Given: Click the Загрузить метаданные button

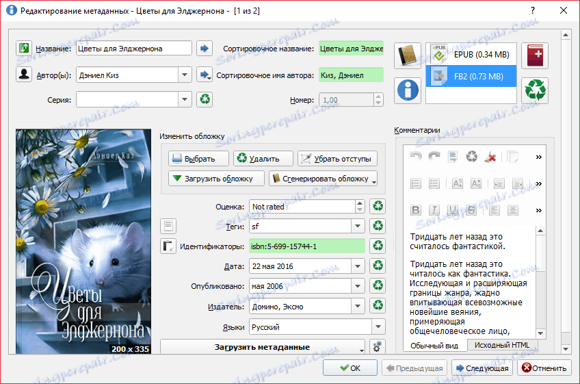Looking at the screenshot, I should (x=263, y=347).
